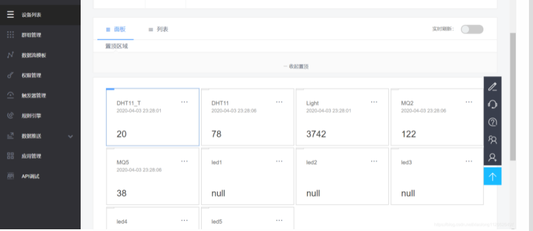Open API调试 menu item
Viewport: 533px width, 231px height.
(31, 176)
